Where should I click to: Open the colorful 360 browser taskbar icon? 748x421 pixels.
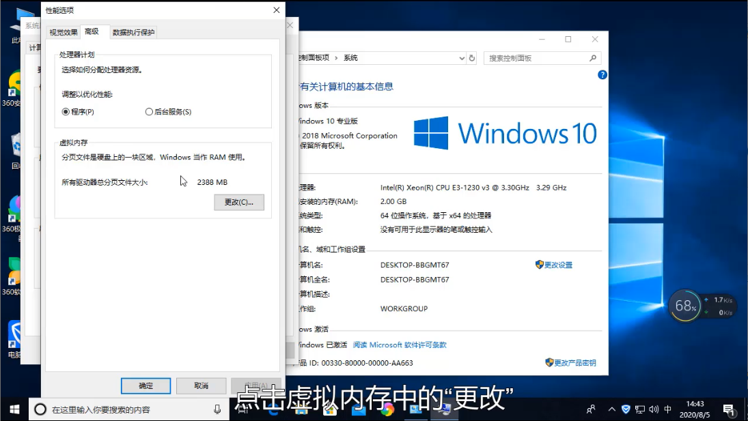pos(387,409)
